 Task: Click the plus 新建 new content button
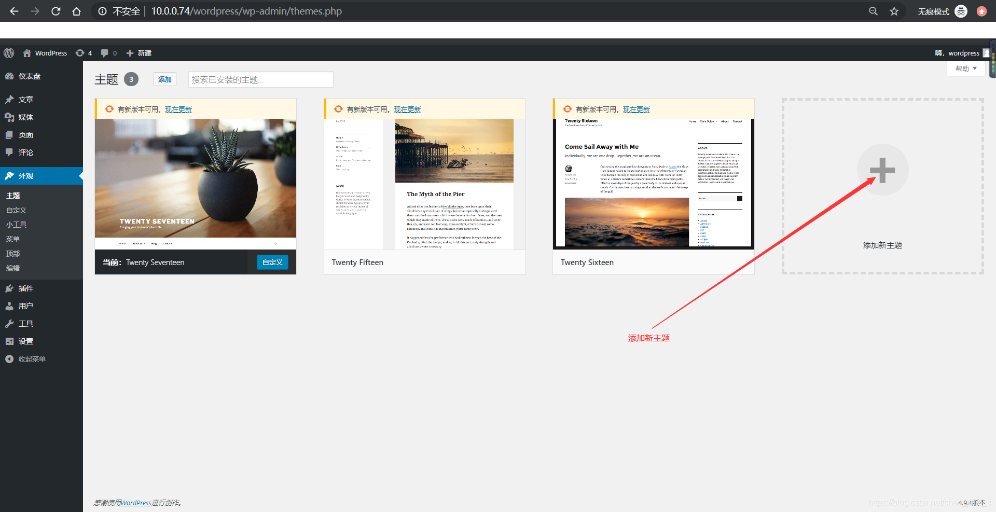pyautogui.click(x=139, y=53)
